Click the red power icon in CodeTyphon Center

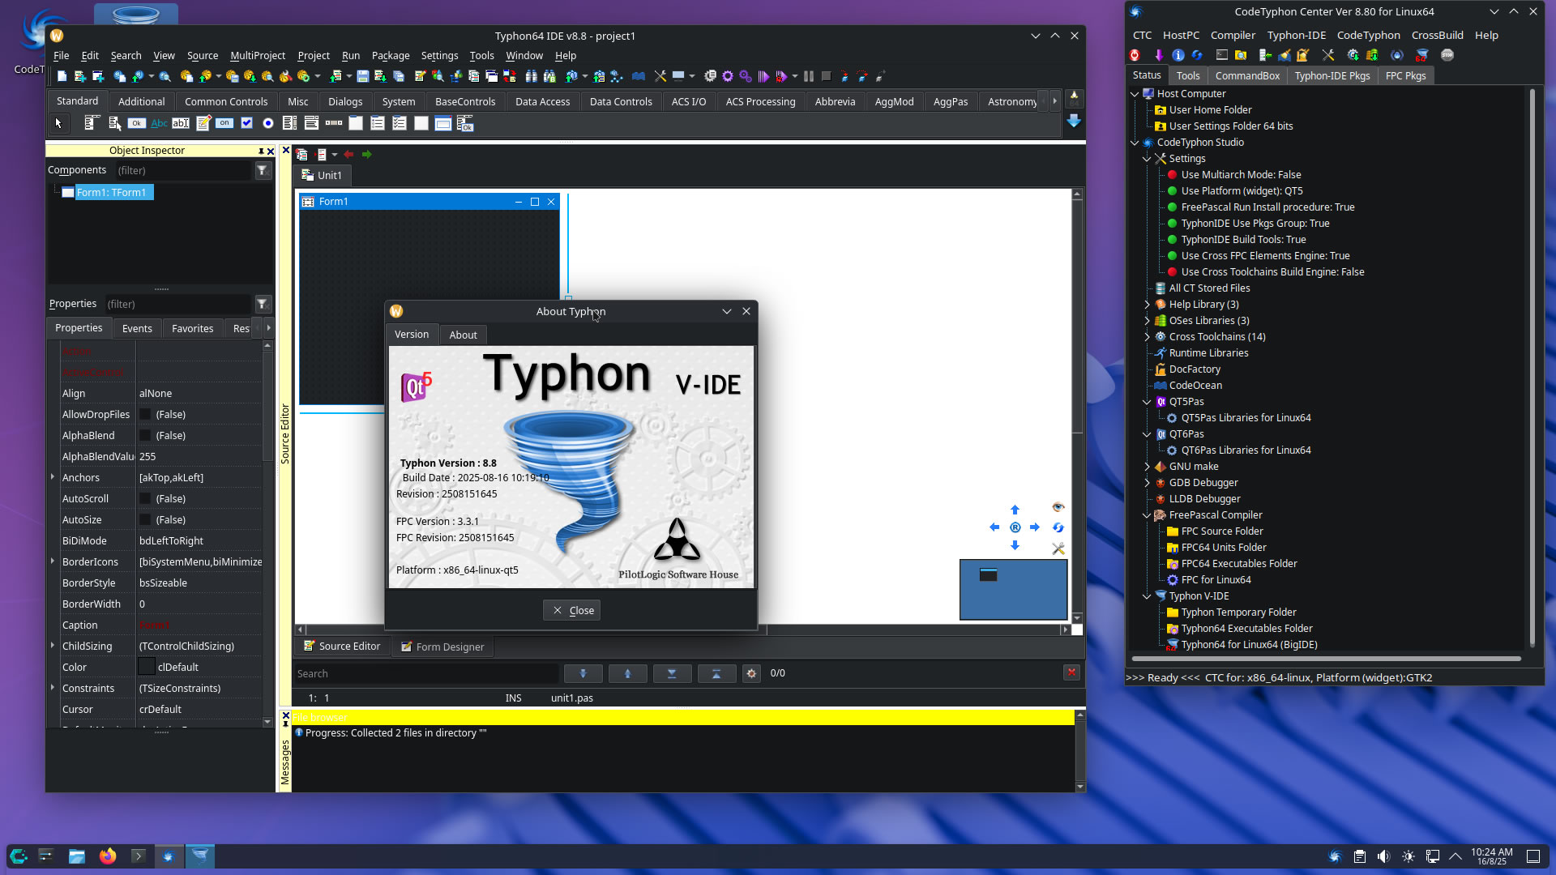1135,55
